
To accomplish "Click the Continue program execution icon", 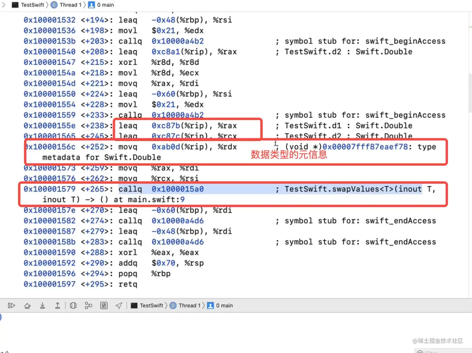I will click(x=12, y=305).
